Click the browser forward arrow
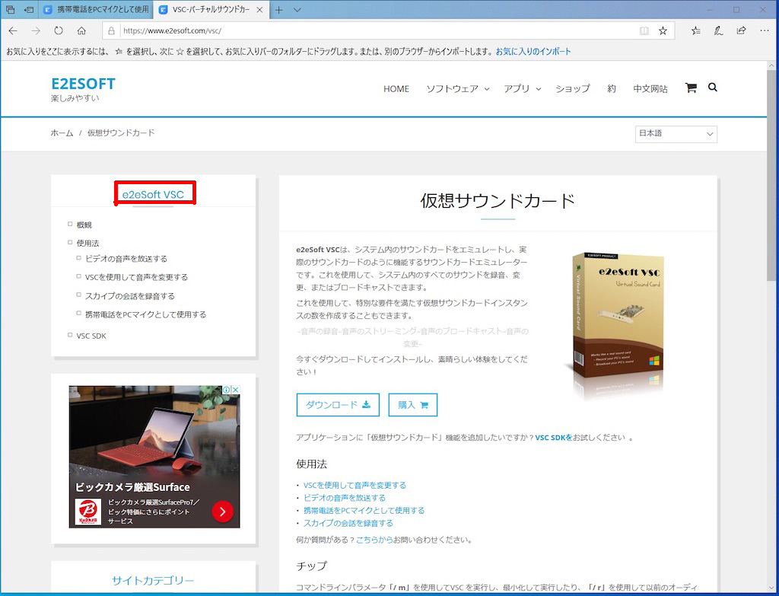 click(36, 30)
